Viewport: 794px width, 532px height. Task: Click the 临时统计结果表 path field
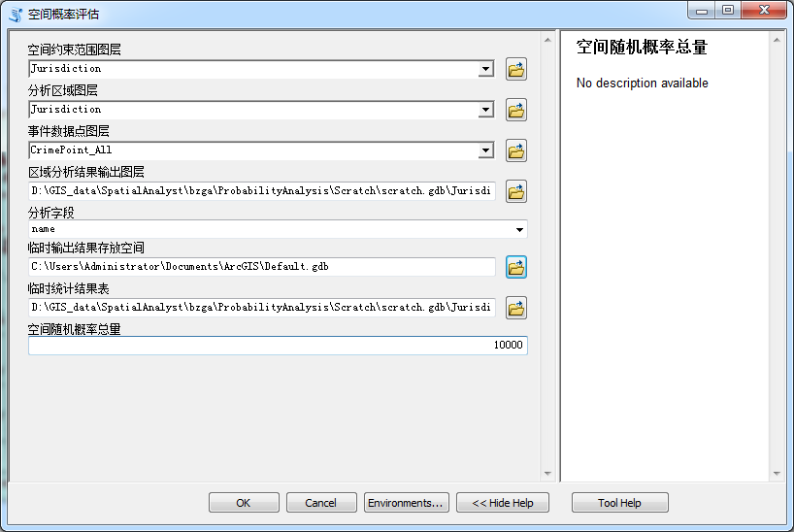tap(262, 308)
